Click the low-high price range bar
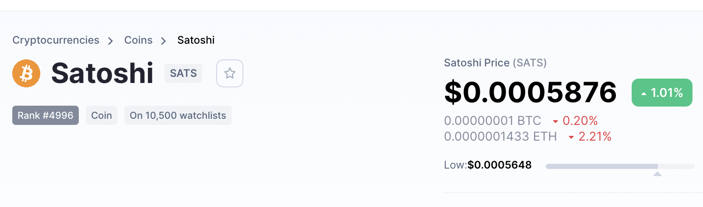The height and width of the screenshot is (207, 703). pyautogui.click(x=620, y=166)
